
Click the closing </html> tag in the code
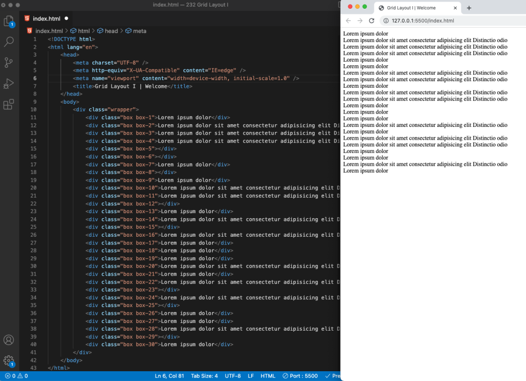[x=59, y=368]
